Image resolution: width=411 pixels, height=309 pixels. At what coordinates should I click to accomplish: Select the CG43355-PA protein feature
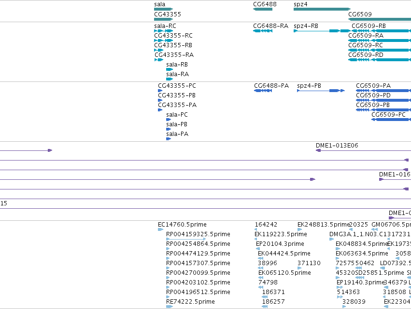click(x=160, y=110)
